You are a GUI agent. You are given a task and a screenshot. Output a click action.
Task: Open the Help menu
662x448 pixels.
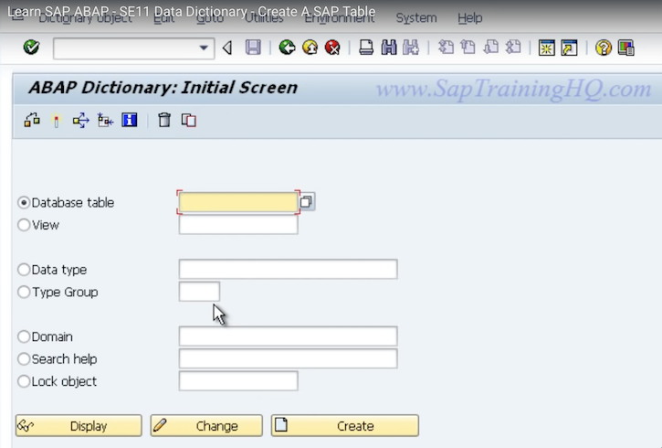pyautogui.click(x=469, y=17)
